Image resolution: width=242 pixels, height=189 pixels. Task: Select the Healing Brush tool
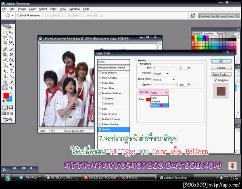click(x=5, y=49)
